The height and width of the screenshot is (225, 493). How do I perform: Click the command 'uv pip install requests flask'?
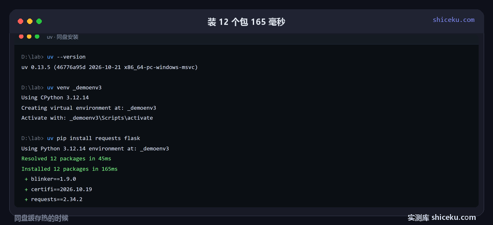click(94, 138)
